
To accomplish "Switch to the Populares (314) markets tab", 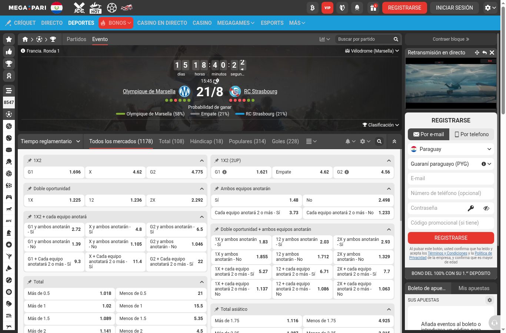I will (x=247, y=141).
